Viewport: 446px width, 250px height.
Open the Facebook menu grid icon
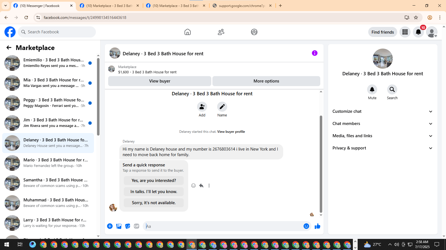405,32
